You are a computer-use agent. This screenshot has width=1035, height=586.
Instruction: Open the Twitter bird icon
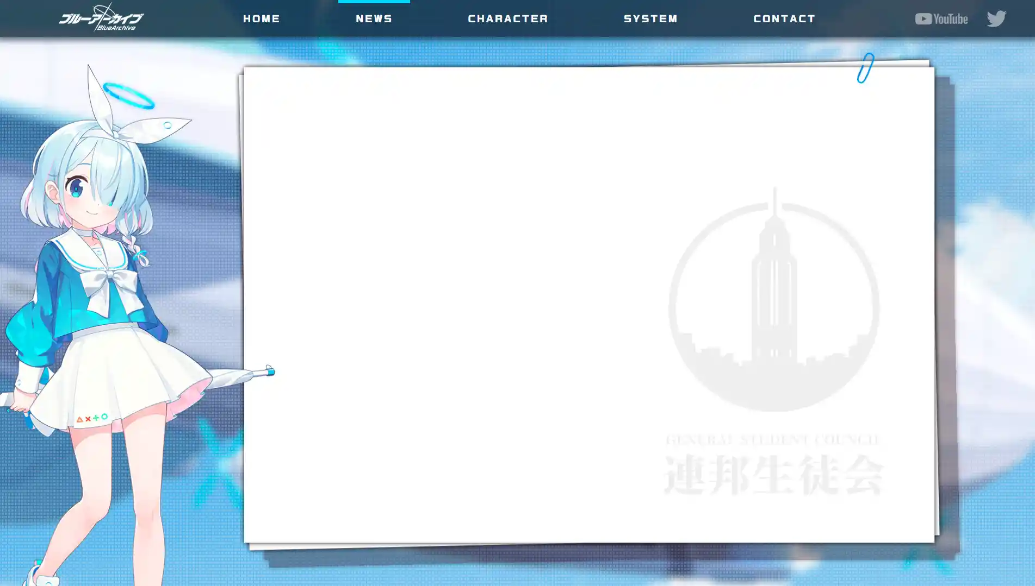[996, 19]
